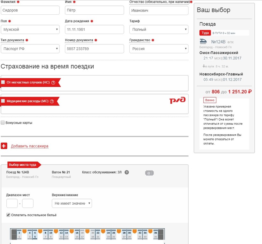Expand the Верхние/нижние berth preference dropdown
The height and width of the screenshot is (244, 262).
pyautogui.click(x=72, y=203)
